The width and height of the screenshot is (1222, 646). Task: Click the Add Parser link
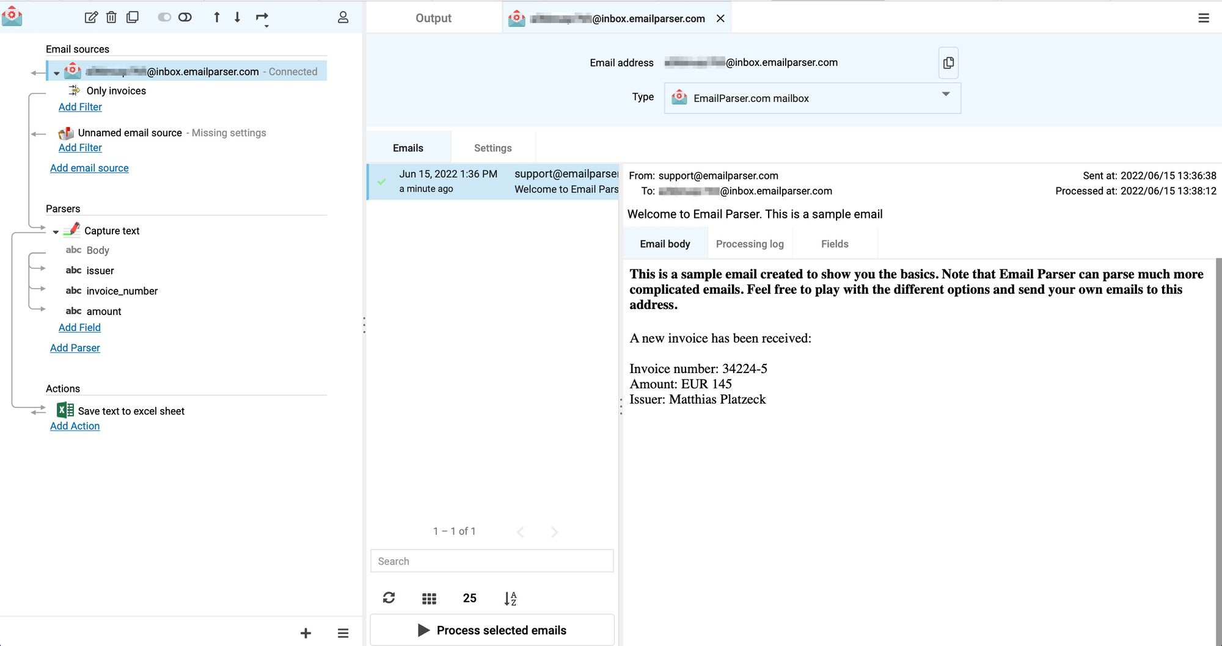(x=75, y=347)
